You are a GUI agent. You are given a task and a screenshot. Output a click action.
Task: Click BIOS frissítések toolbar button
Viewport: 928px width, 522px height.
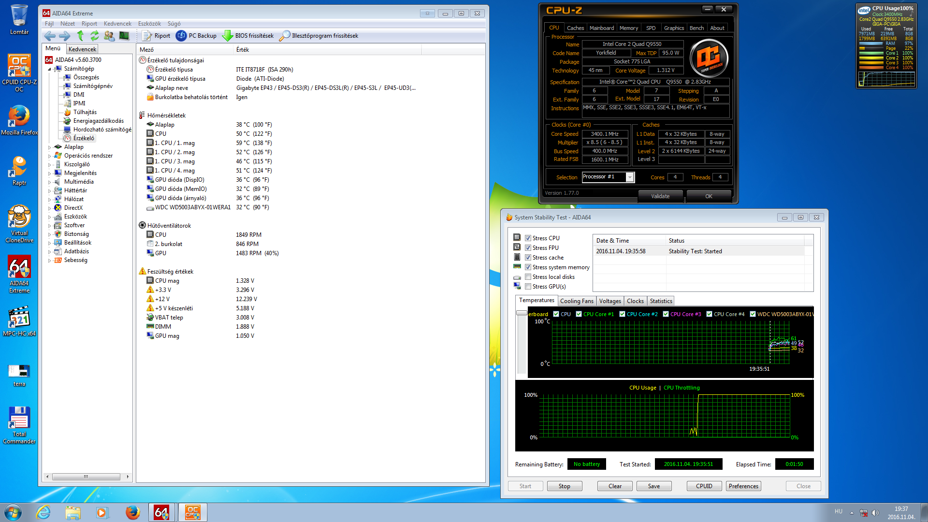248,36
